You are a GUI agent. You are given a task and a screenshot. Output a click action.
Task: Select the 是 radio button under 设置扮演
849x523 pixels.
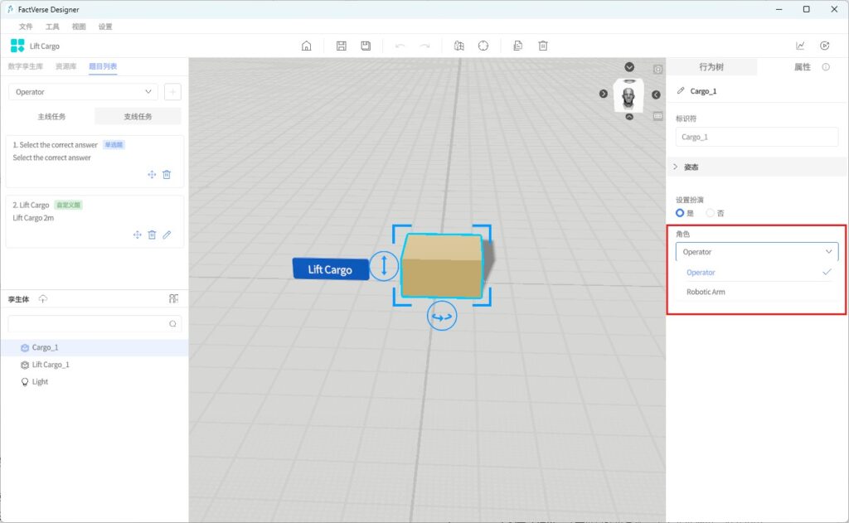[x=681, y=213]
